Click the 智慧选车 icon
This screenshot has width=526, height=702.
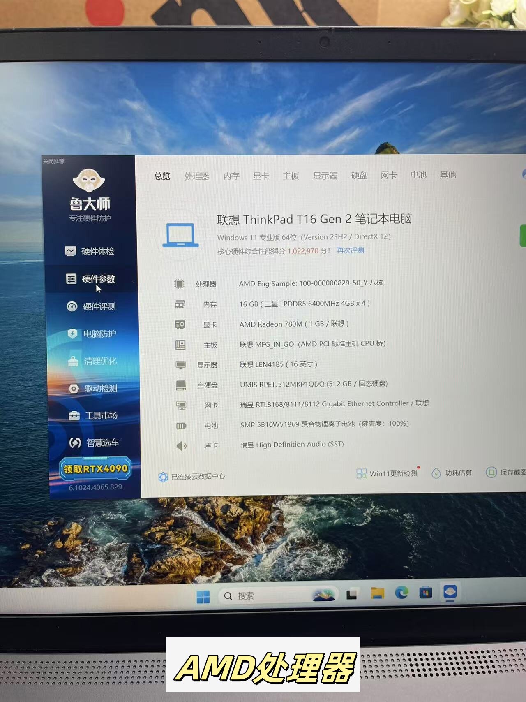click(x=75, y=443)
